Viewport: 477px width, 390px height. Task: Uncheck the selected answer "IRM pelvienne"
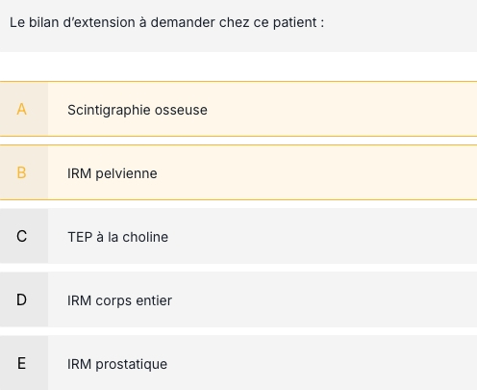click(238, 172)
